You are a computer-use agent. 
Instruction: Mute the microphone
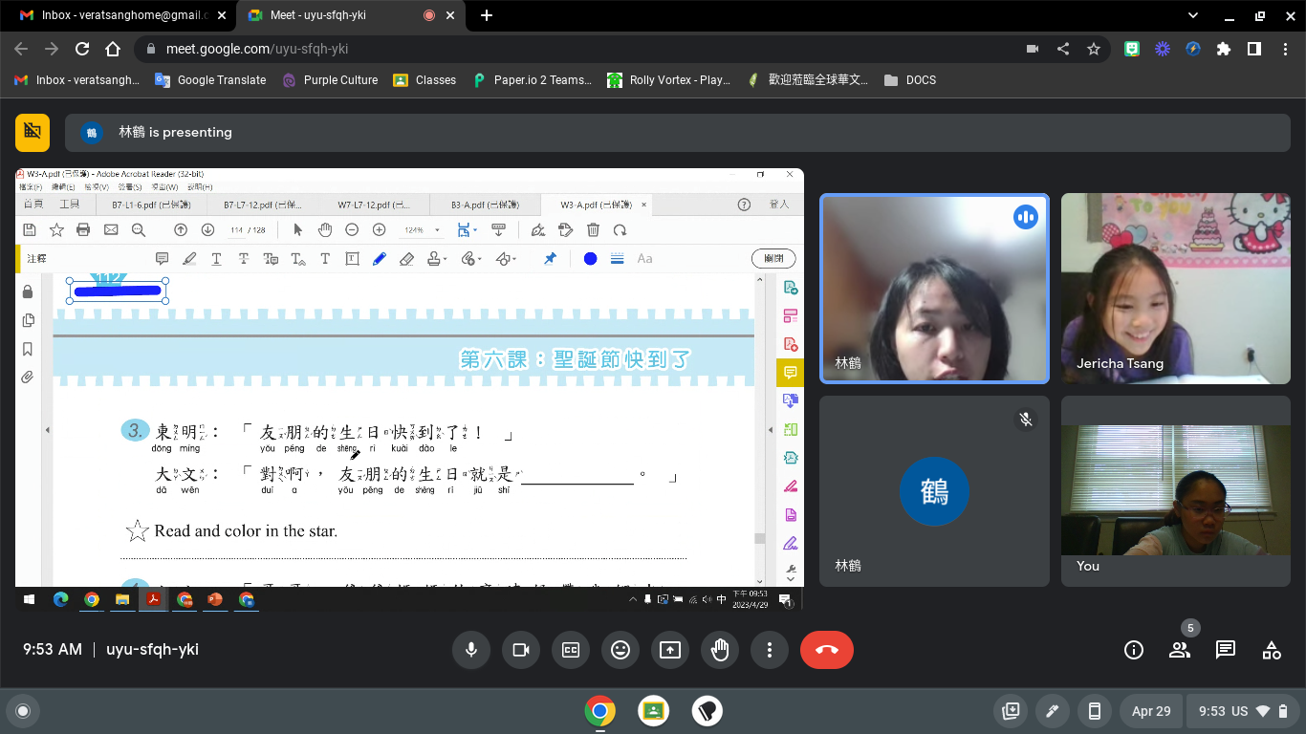click(x=471, y=650)
